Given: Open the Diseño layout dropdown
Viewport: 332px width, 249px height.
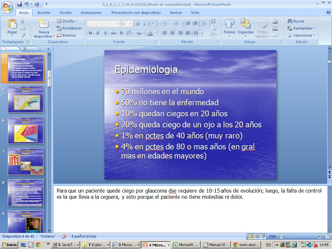Looking at the screenshot, I should (67, 21).
